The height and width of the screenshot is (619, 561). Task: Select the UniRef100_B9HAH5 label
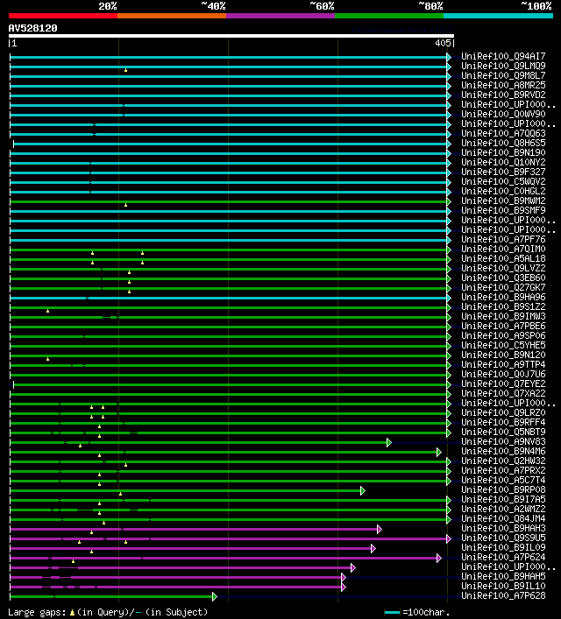click(503, 576)
